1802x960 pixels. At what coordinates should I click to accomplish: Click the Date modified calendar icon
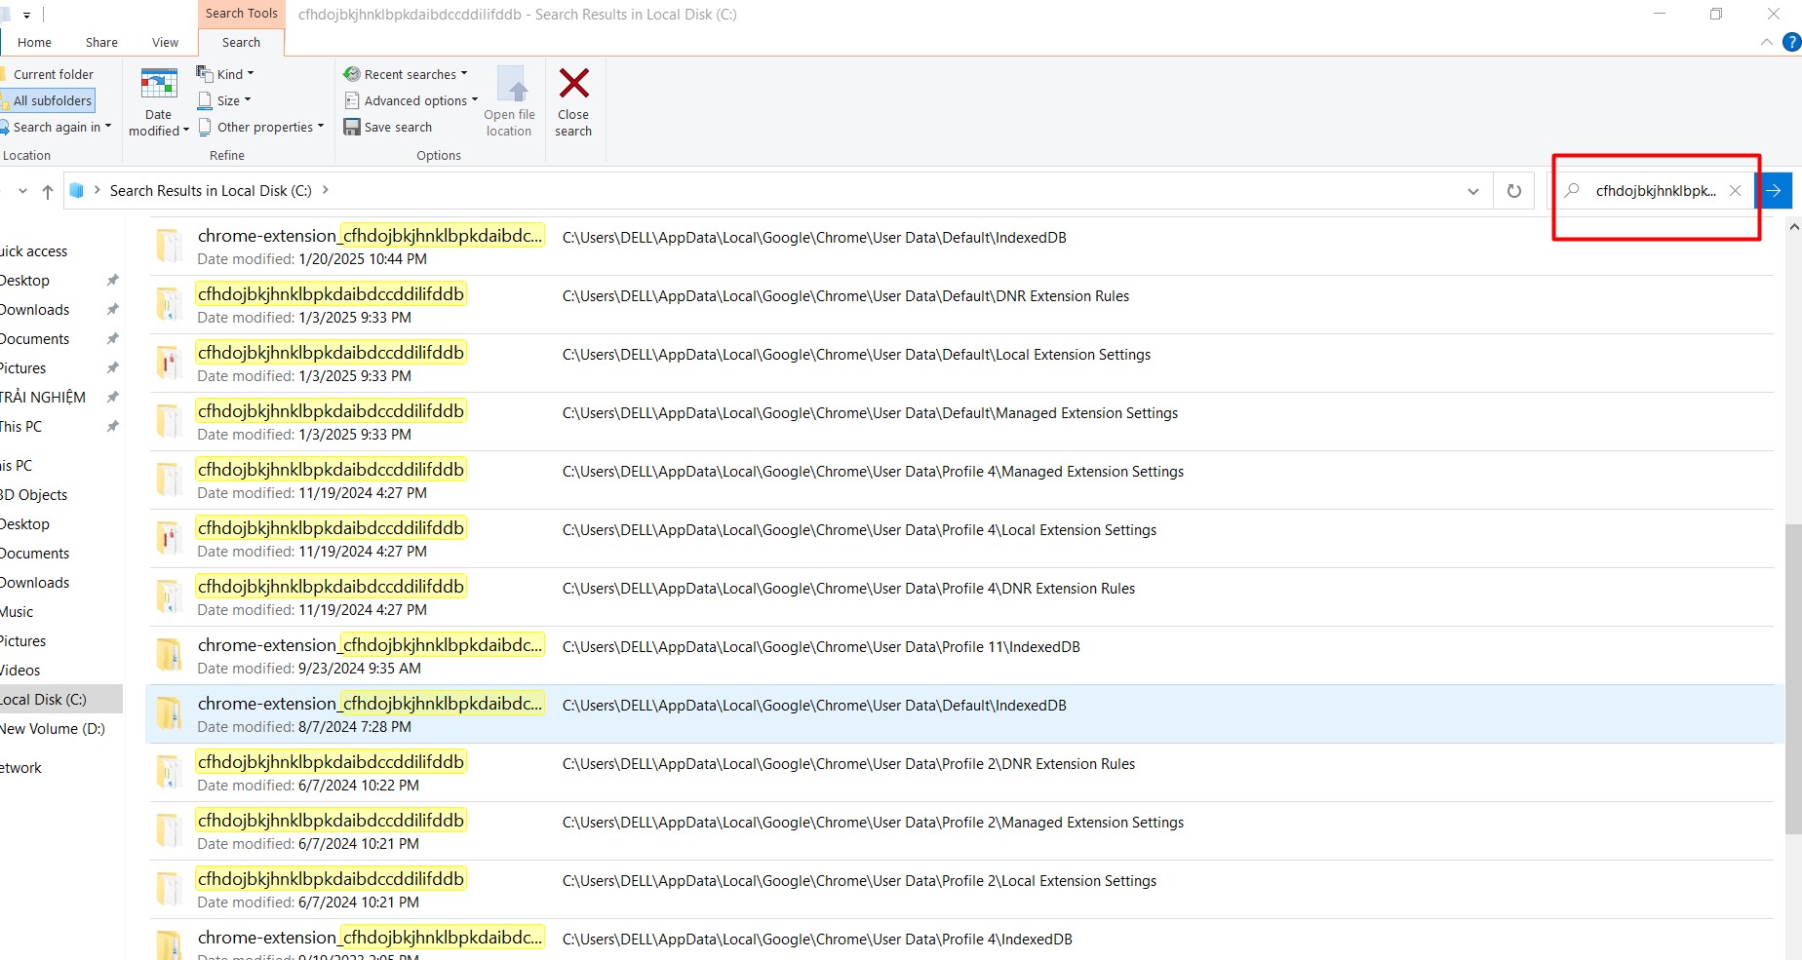click(158, 85)
